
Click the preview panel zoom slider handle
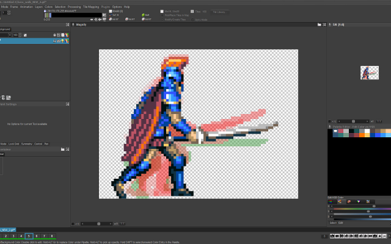pyautogui.click(x=353, y=121)
